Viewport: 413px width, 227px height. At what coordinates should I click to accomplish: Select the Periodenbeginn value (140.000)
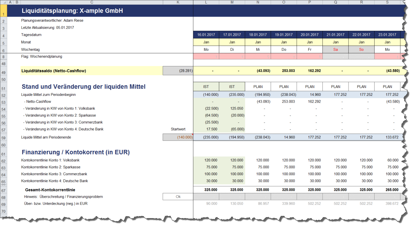[206, 95]
